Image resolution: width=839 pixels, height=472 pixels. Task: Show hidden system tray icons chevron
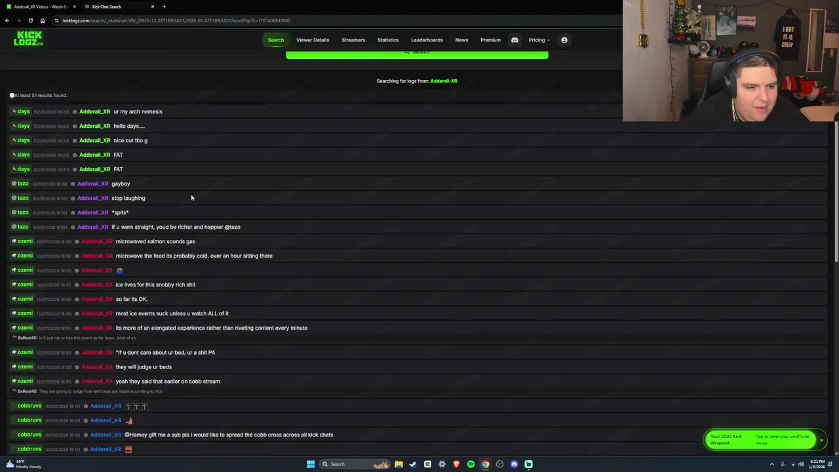772,464
